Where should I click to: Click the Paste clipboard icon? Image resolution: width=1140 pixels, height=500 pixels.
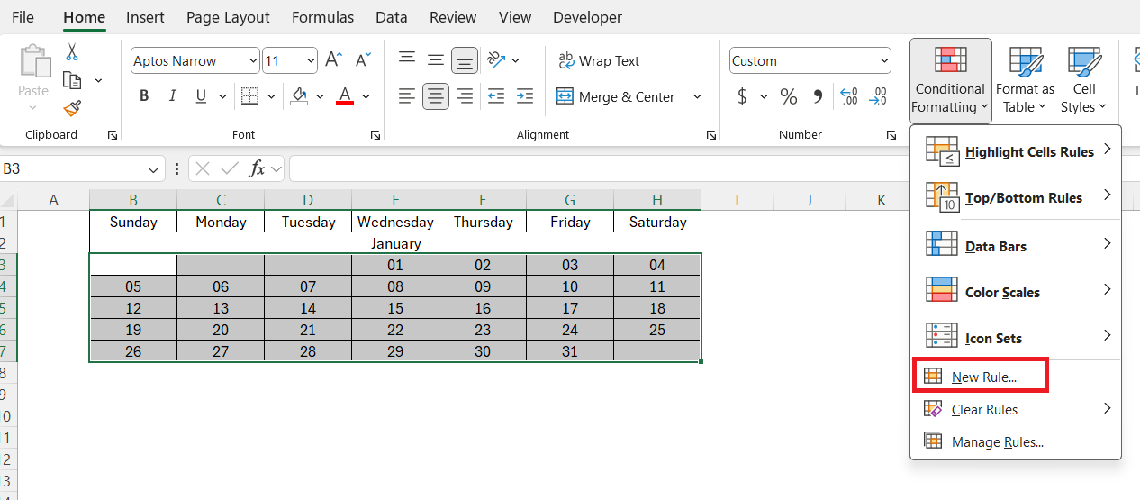click(x=34, y=60)
